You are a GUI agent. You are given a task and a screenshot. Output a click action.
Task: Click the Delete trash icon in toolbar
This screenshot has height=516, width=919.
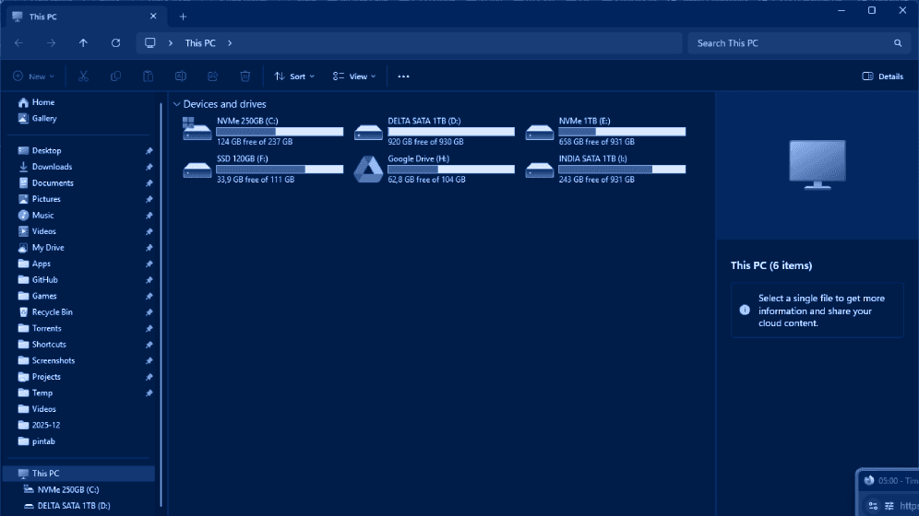tap(245, 76)
